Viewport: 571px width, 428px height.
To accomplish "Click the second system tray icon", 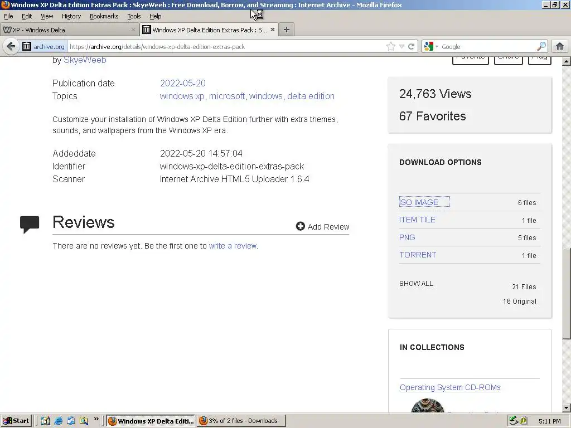I will point(524,421).
